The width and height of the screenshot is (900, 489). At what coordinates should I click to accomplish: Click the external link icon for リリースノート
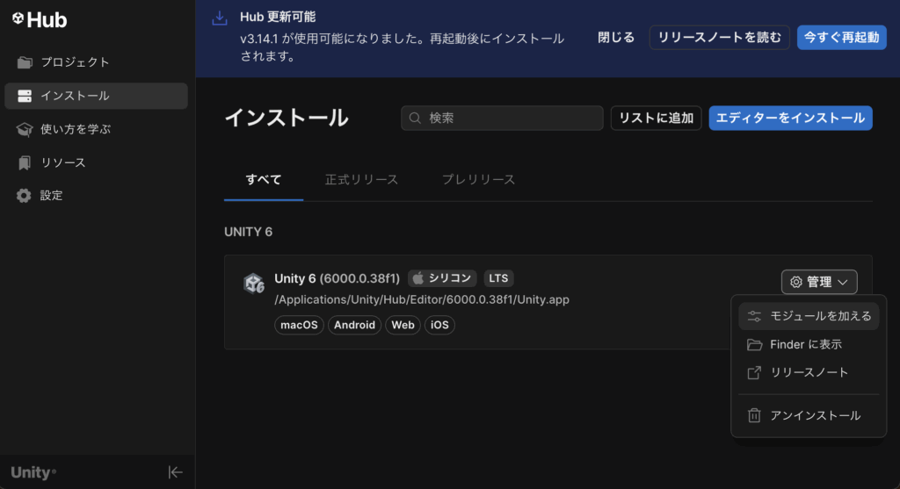754,372
